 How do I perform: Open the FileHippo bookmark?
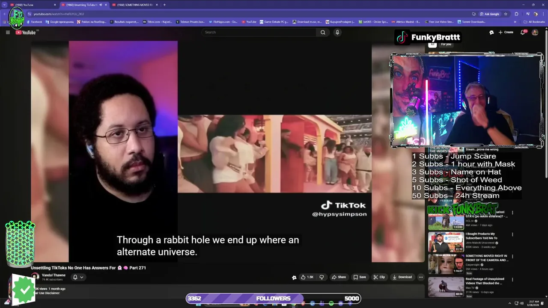[x=223, y=22]
